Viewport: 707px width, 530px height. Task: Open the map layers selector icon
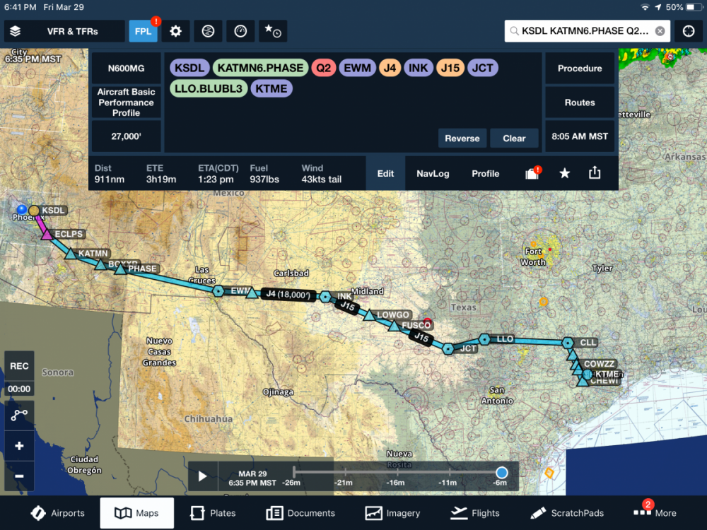16,31
